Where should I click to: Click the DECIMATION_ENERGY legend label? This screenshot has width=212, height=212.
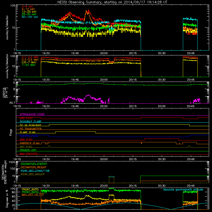34,164
